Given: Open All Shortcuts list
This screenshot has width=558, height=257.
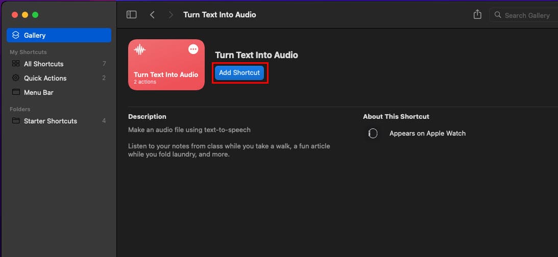Looking at the screenshot, I should [x=59, y=64].
